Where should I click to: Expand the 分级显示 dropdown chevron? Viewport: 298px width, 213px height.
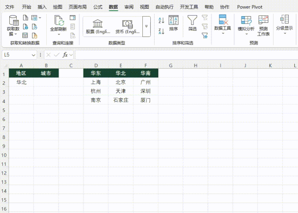(x=285, y=33)
